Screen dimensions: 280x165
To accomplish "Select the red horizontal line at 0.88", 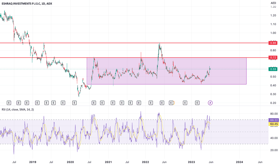I will pos(134,43).
